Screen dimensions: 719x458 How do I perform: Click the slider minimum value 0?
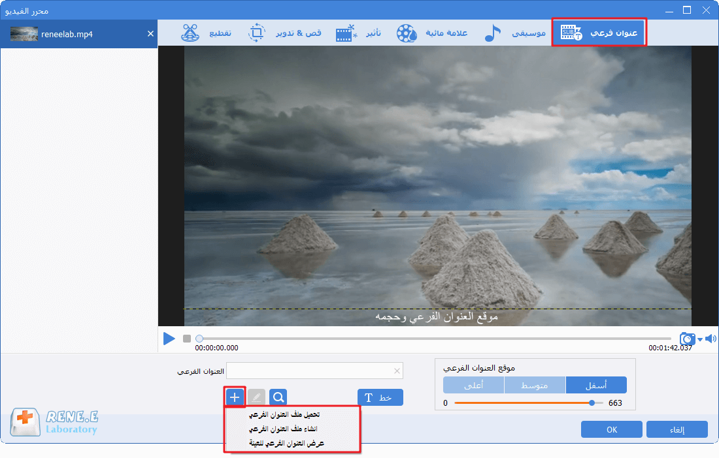click(445, 403)
